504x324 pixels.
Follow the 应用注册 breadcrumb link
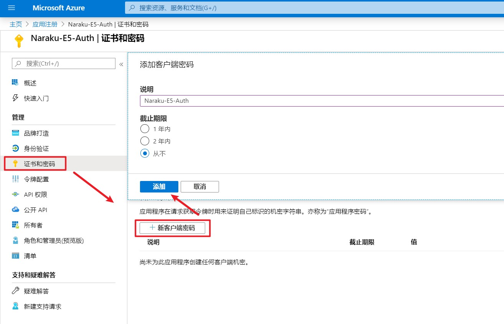(x=45, y=24)
